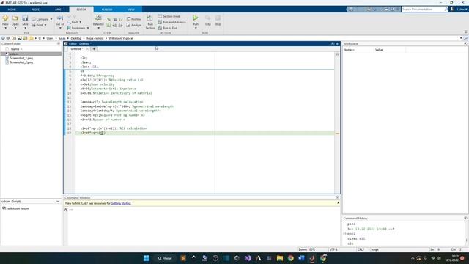
Task: Switch to the HOME tab
Action: tap(12, 10)
